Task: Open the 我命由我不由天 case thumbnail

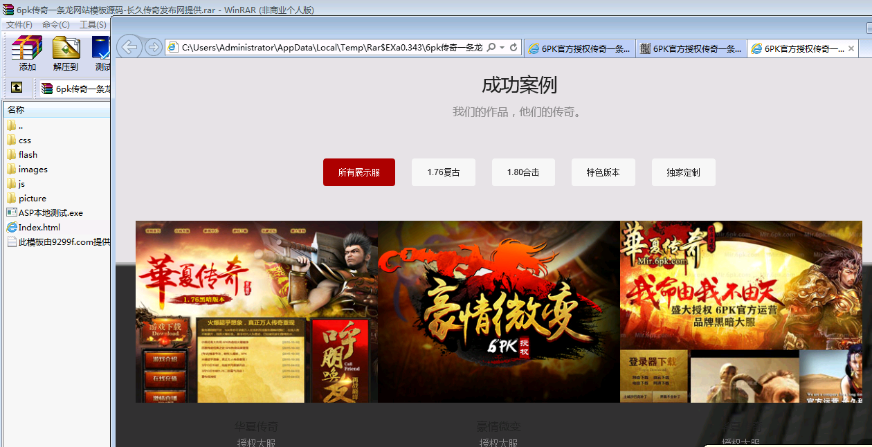Action: click(741, 311)
